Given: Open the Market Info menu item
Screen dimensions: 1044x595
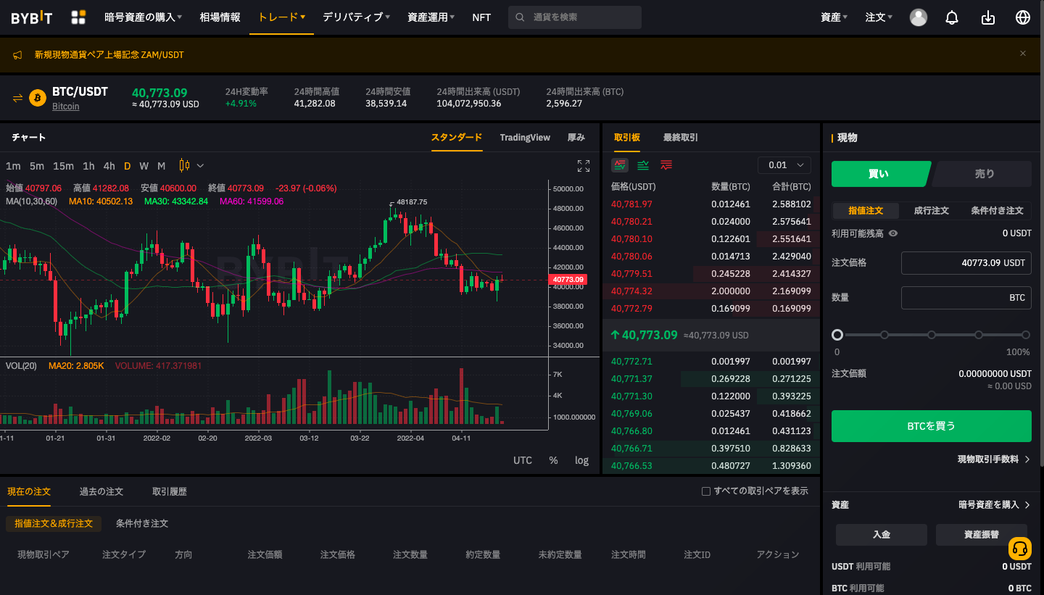Looking at the screenshot, I should click(220, 17).
